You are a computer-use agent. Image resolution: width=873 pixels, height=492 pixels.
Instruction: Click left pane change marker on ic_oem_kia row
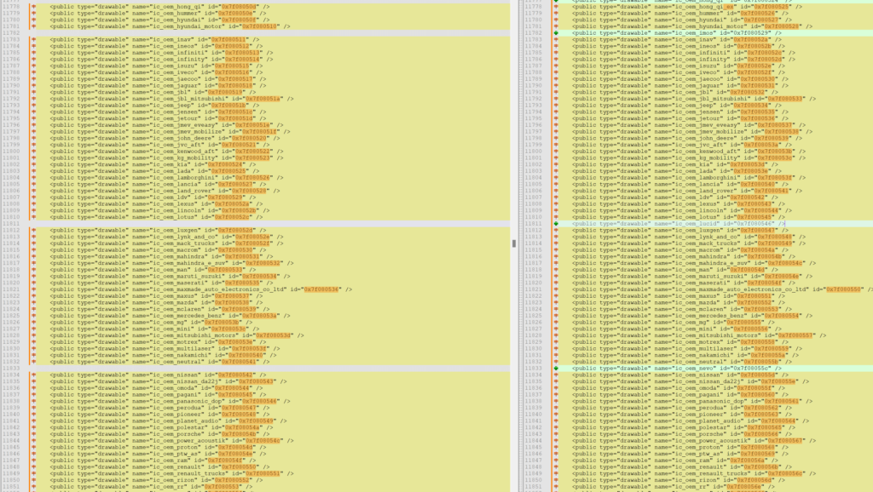point(34,164)
